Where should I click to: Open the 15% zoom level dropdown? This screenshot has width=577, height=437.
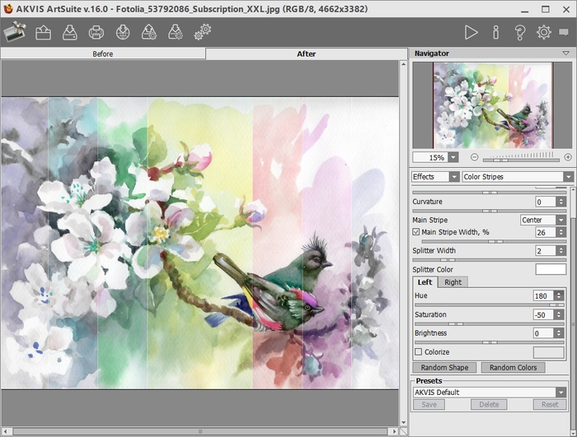point(453,157)
